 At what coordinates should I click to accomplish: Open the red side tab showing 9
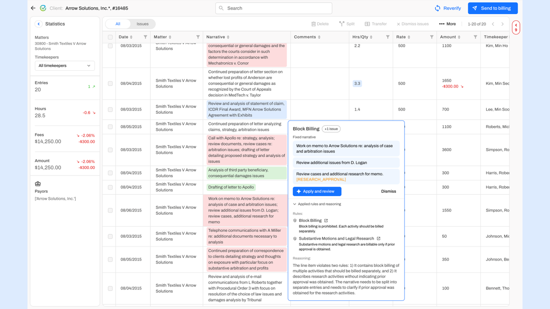pos(516,27)
